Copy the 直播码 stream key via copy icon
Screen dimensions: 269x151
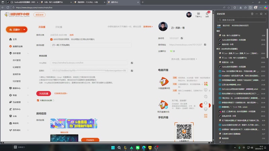pos(132,71)
